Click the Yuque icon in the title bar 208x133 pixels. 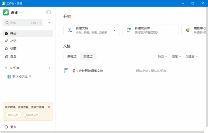[x=4, y=3]
